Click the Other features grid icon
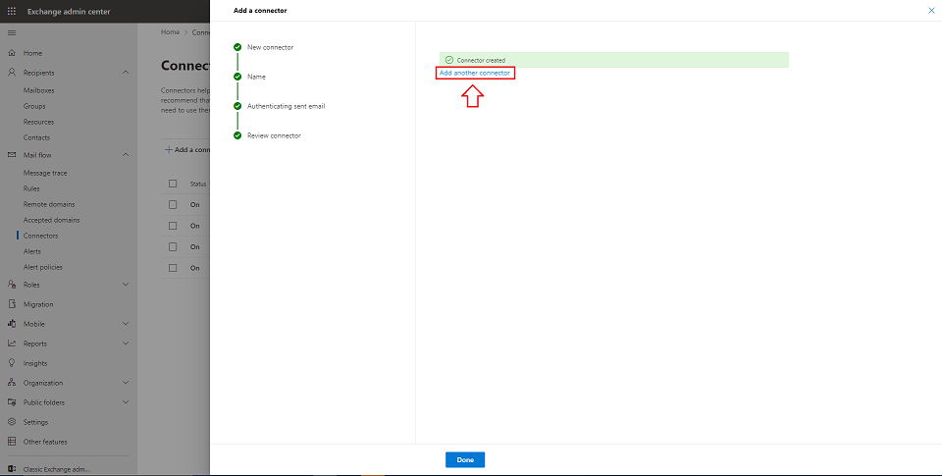Screen dimensions: 942x476 pyautogui.click(x=12, y=442)
